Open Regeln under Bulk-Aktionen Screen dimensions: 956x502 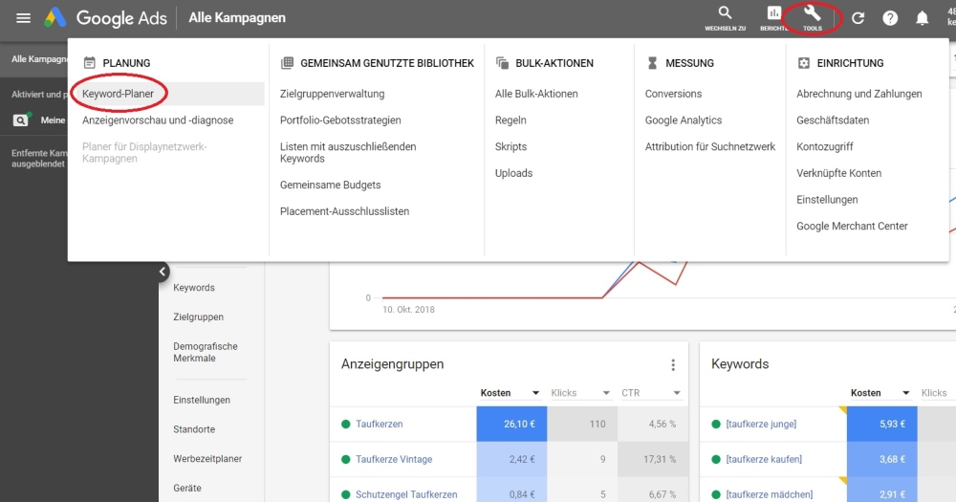[511, 120]
